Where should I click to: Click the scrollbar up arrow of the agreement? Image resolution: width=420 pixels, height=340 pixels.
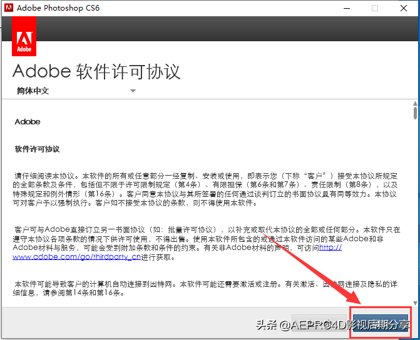click(415, 103)
